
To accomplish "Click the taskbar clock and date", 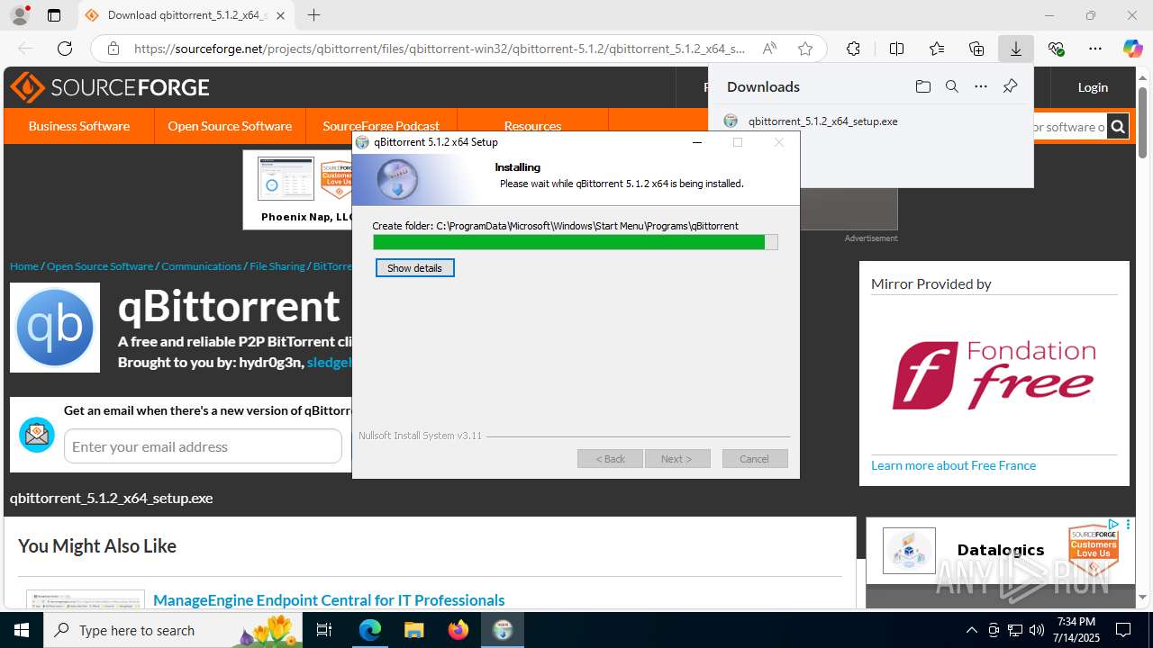I will [1076, 630].
